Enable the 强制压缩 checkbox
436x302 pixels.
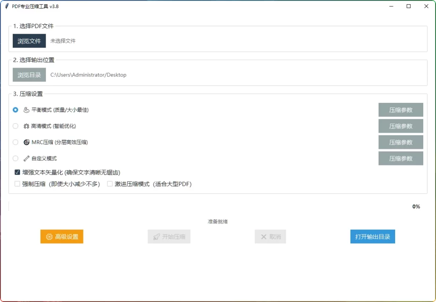click(17, 184)
